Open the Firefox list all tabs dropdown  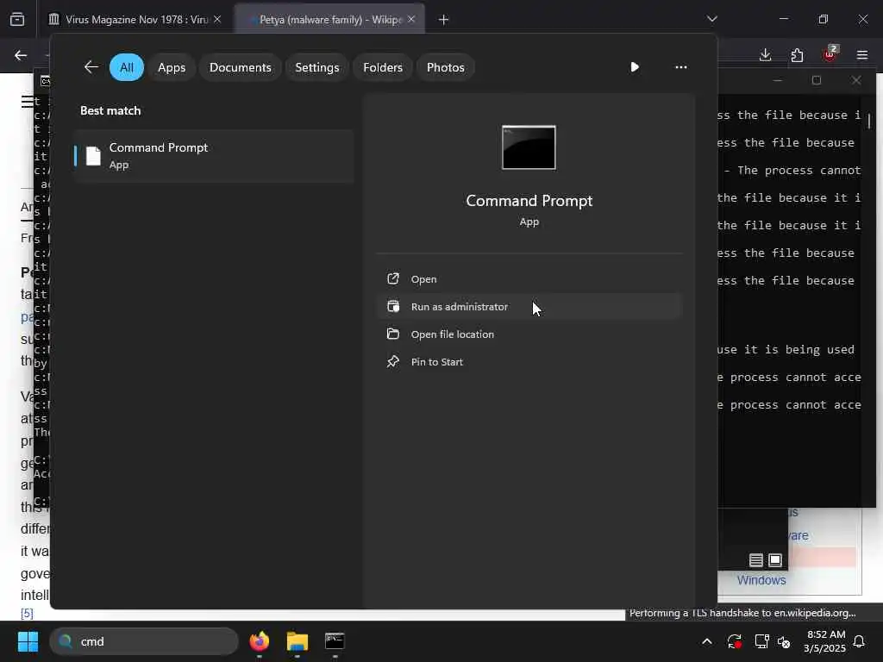coord(712,19)
